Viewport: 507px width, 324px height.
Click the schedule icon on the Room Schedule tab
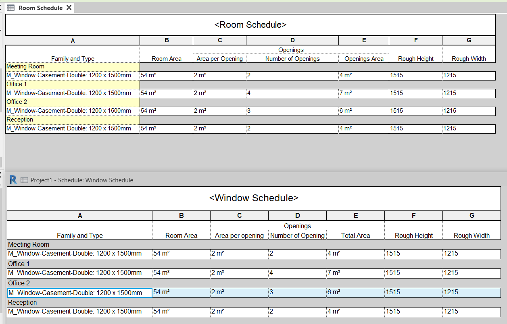coord(11,7)
